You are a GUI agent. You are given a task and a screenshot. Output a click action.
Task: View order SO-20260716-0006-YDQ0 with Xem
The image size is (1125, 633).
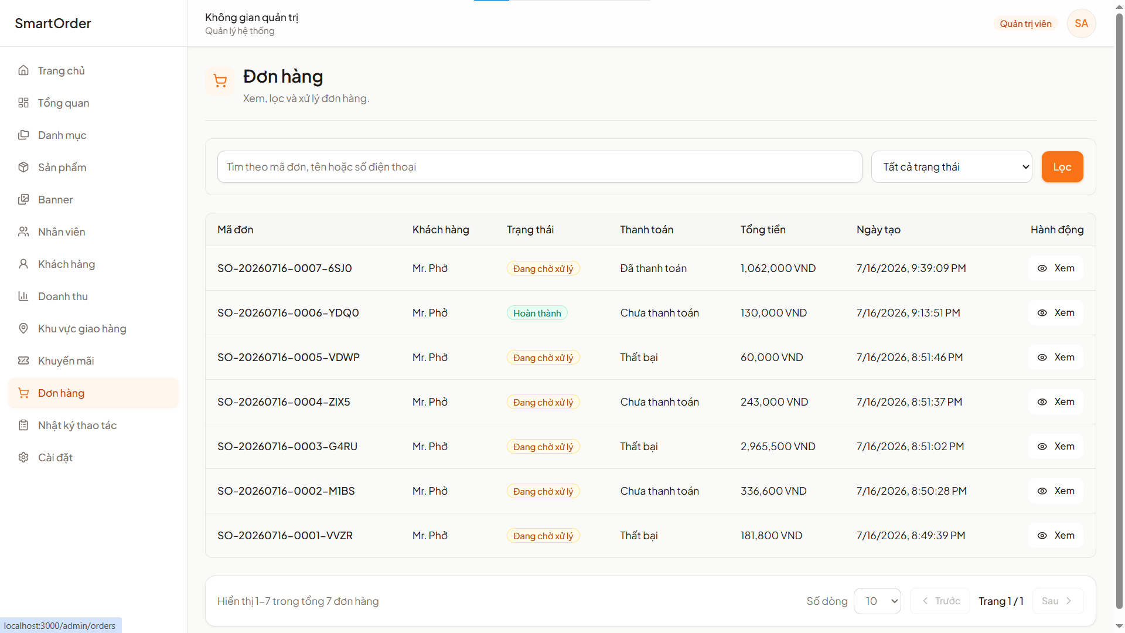click(x=1056, y=313)
